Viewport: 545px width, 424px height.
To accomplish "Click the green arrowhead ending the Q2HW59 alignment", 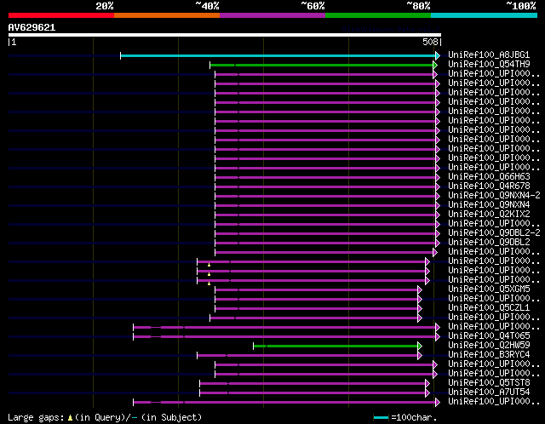I will click(420, 347).
